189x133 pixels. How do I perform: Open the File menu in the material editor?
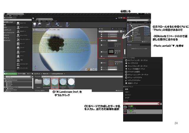(x=35, y=21)
